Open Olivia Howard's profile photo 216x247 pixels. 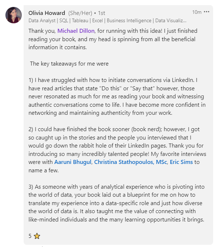[x=14, y=15]
